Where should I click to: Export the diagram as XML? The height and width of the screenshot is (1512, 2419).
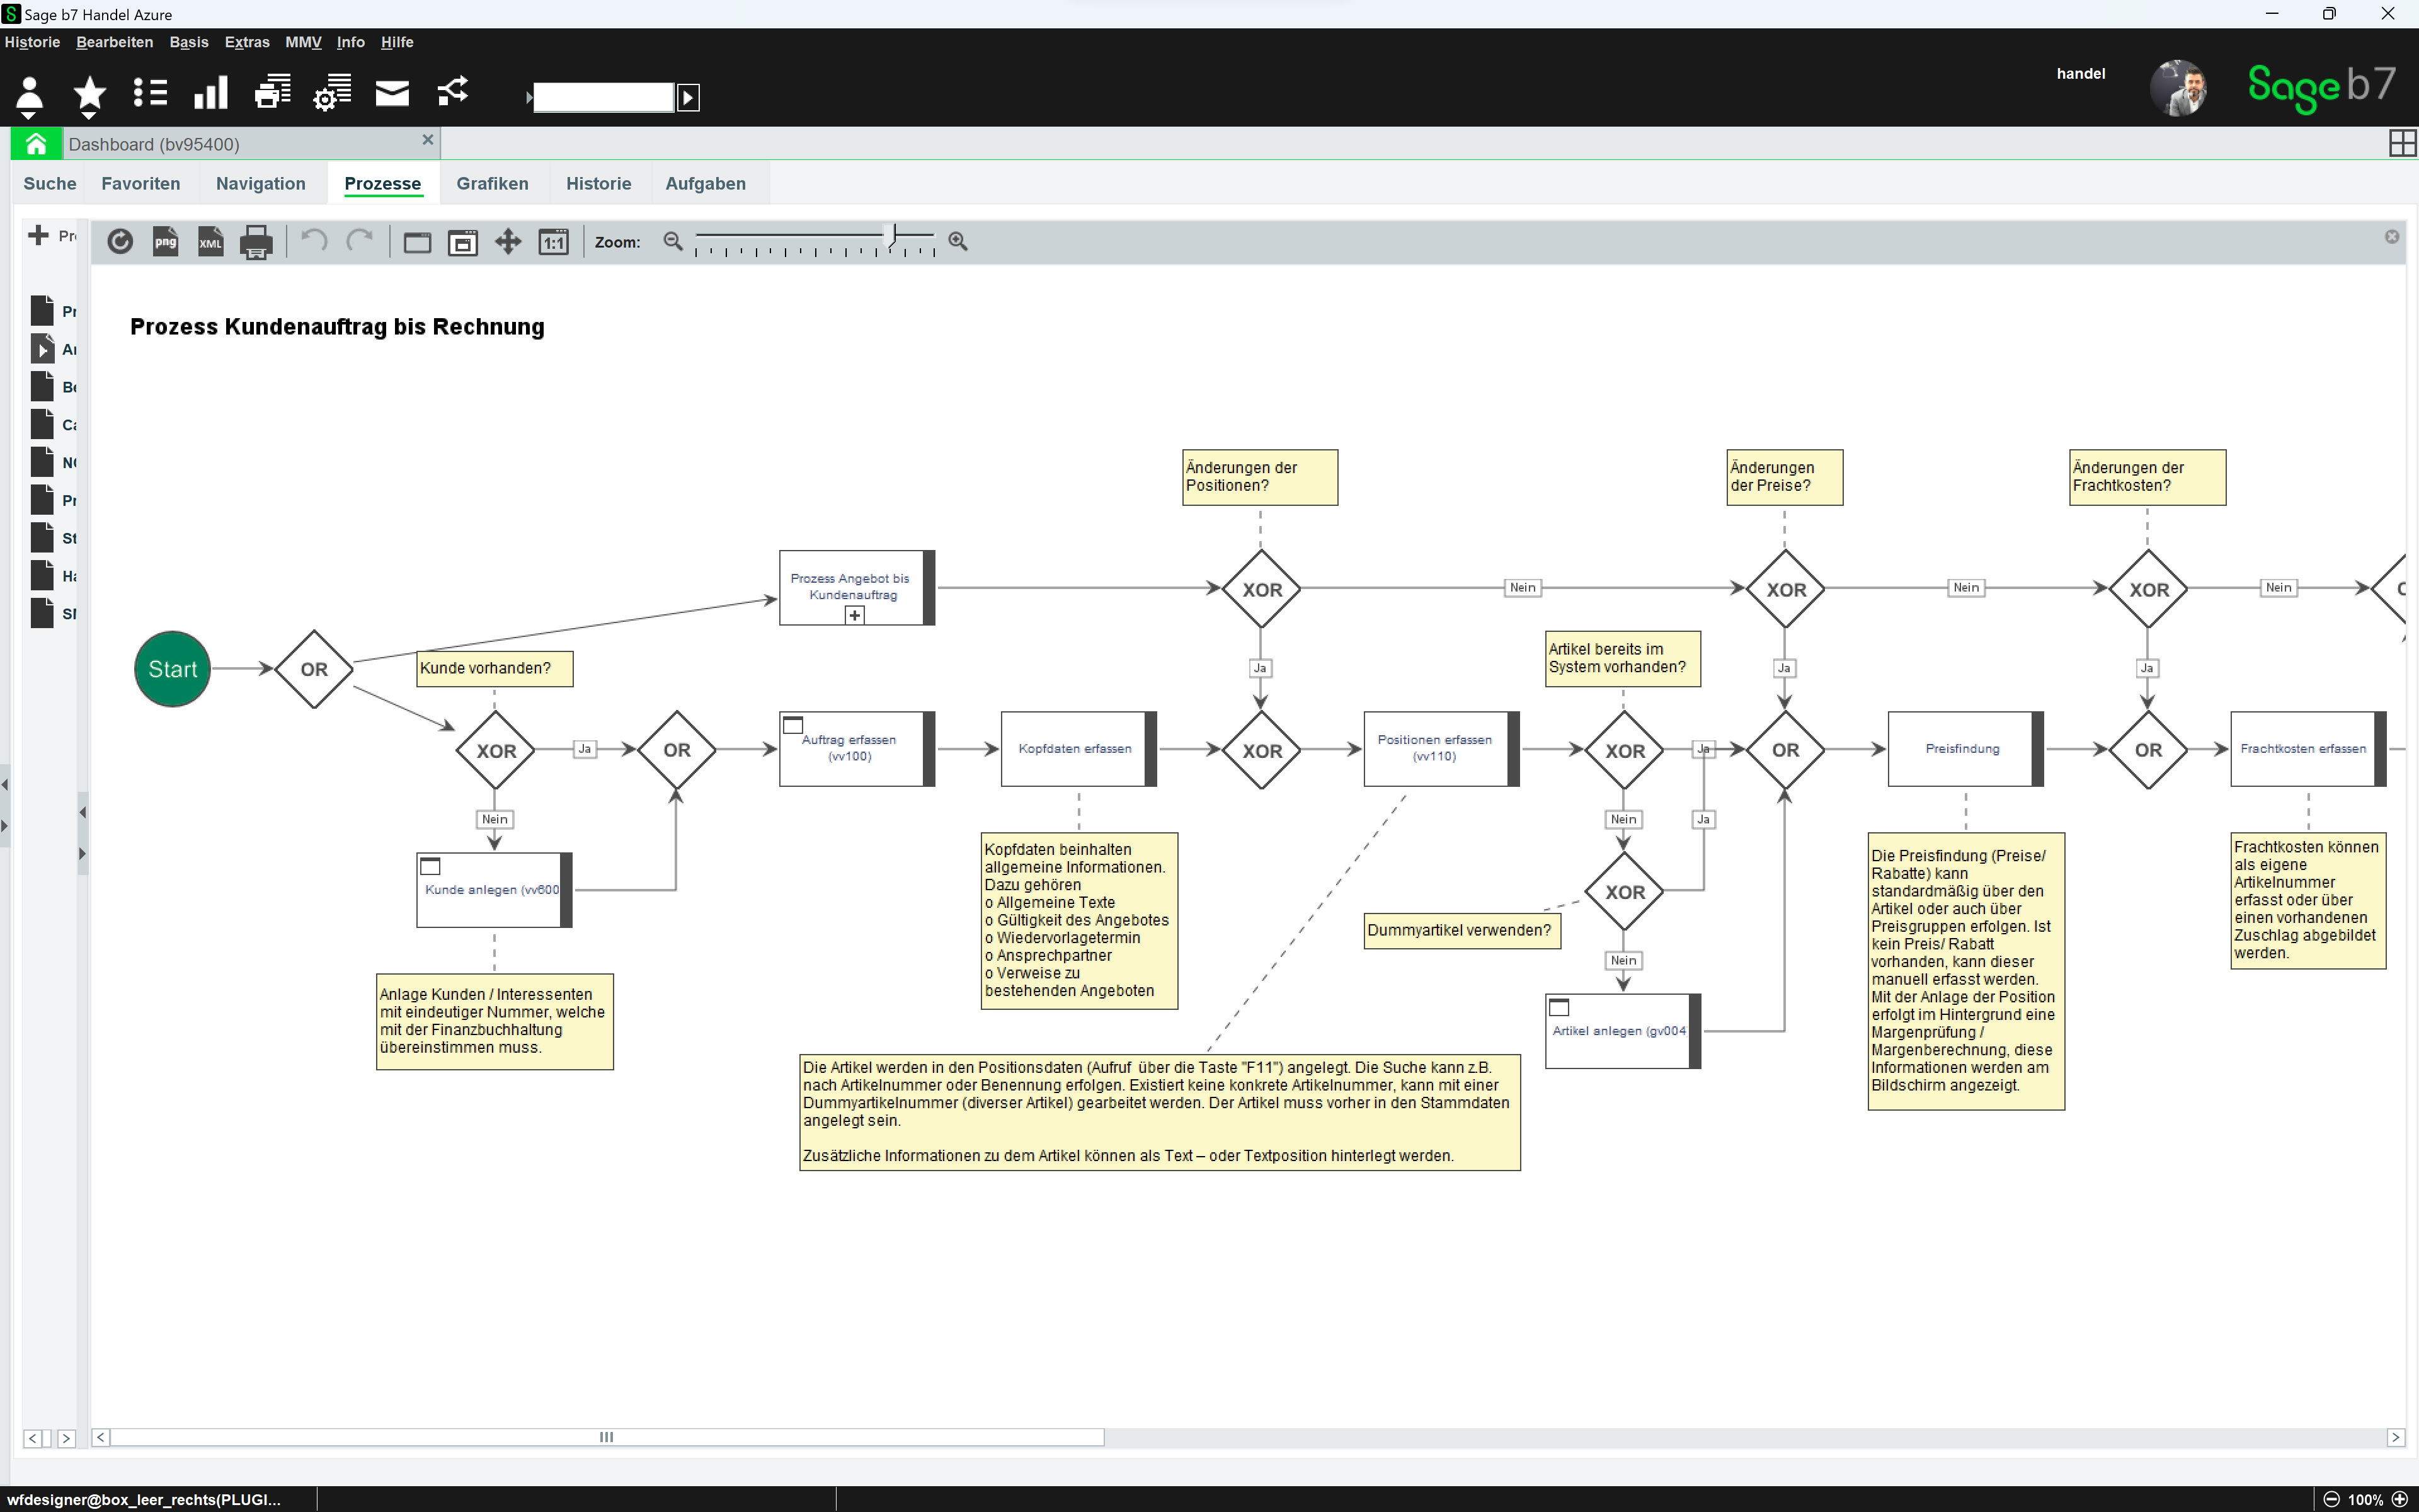click(x=210, y=242)
